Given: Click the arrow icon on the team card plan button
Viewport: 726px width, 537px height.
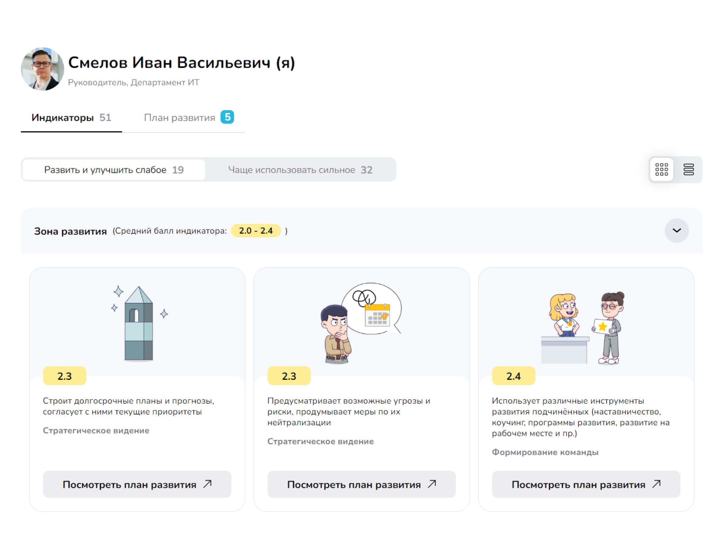Looking at the screenshot, I should [x=656, y=484].
